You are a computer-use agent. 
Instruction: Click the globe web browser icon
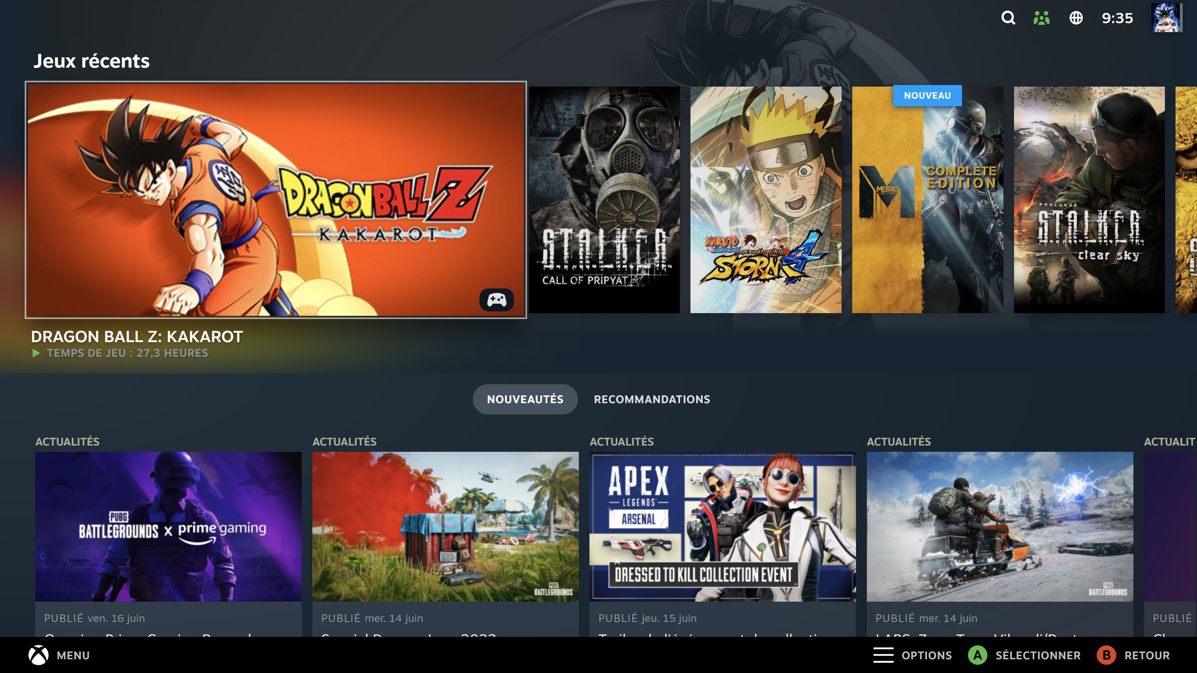pos(1076,18)
